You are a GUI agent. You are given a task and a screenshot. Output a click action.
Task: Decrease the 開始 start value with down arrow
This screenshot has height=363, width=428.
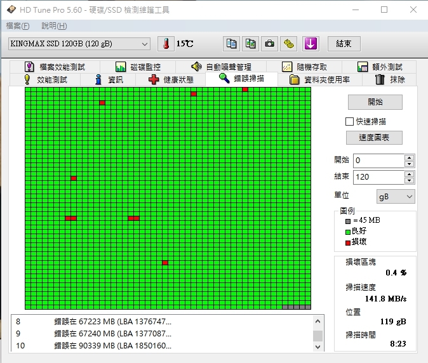[409, 164]
